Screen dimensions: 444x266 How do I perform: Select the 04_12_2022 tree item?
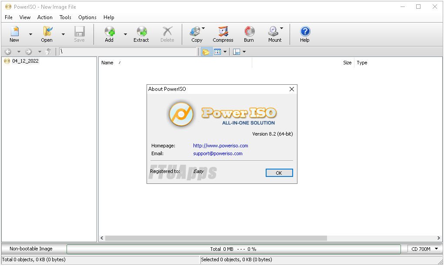click(25, 61)
